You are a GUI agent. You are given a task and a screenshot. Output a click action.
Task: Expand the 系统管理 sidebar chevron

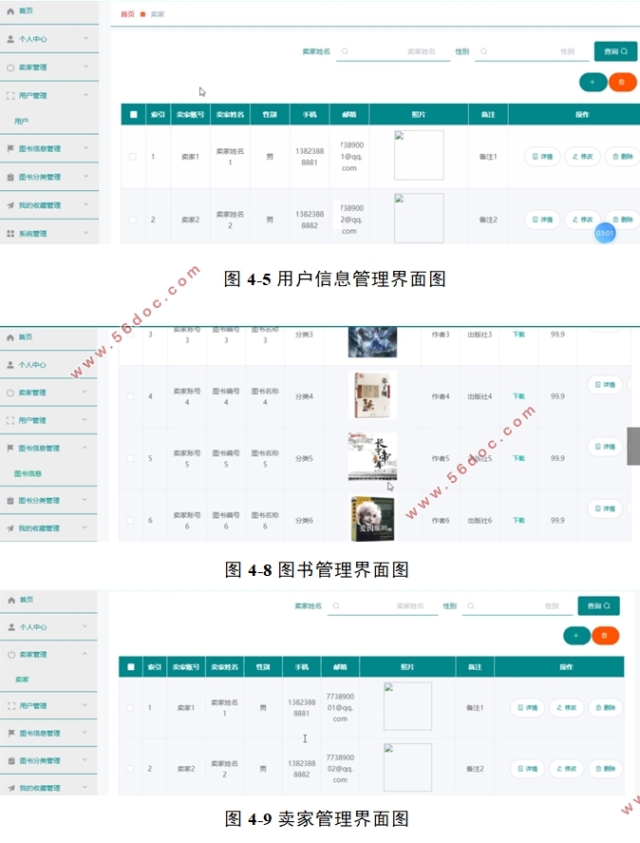coord(85,233)
